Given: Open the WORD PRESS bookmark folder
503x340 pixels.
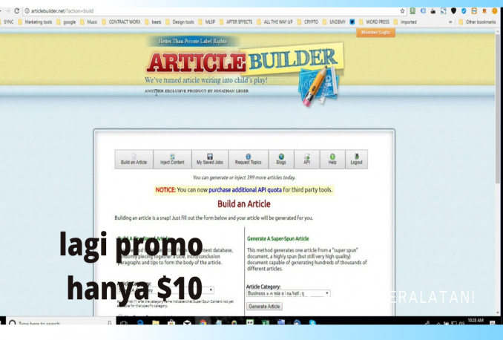Looking at the screenshot, I should pos(374,22).
